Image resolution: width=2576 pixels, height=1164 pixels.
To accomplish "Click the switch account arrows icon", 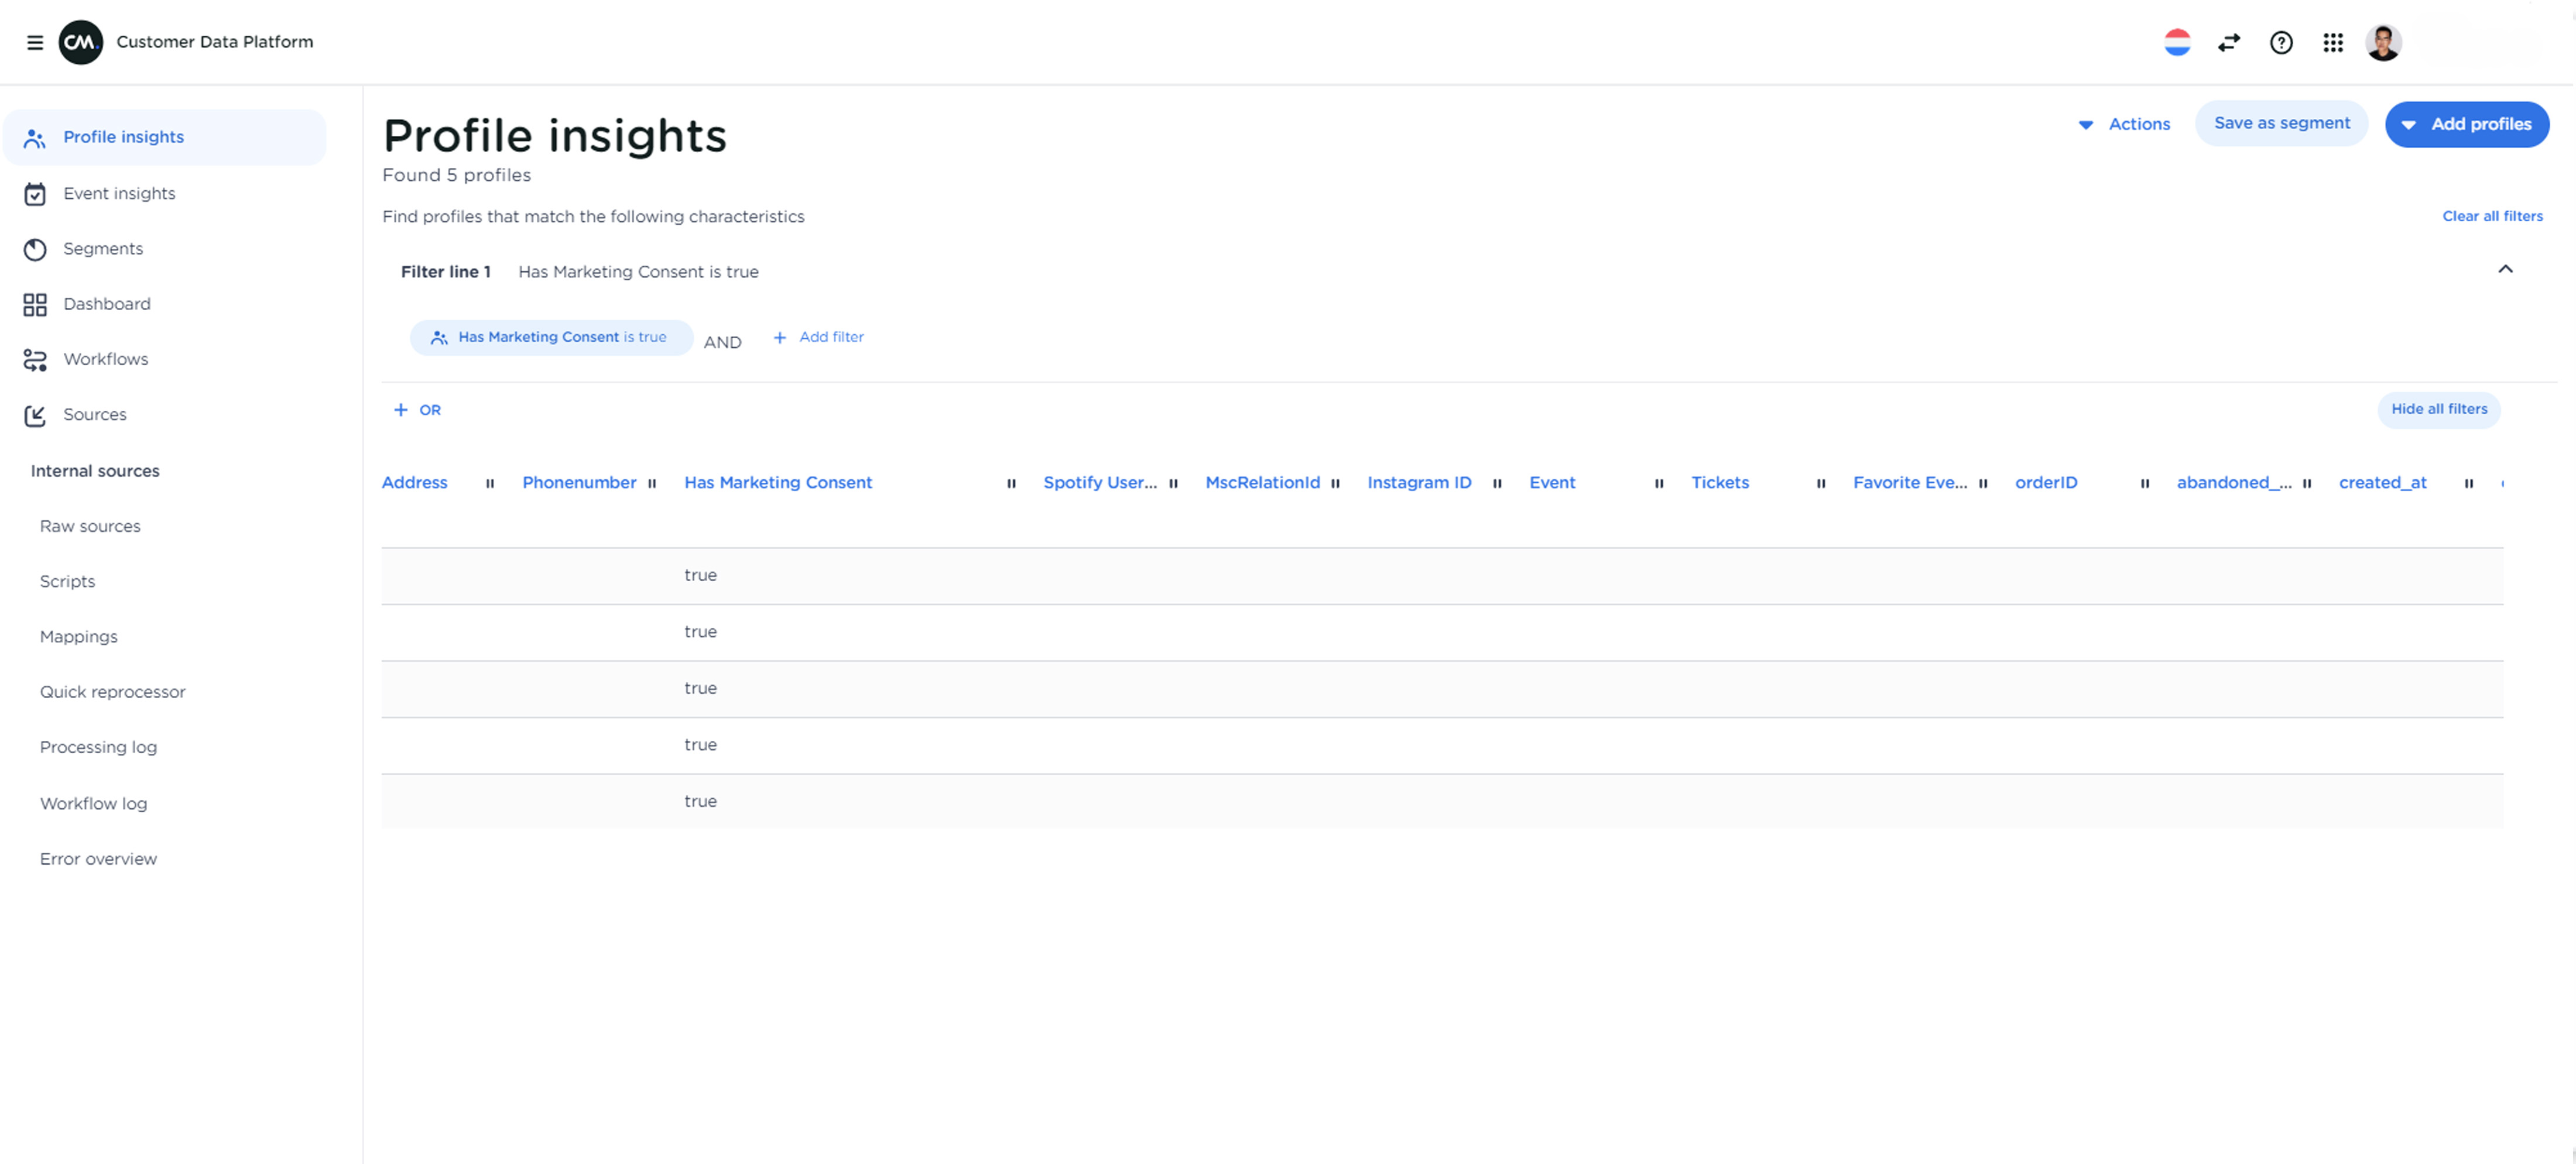I will [x=2229, y=42].
